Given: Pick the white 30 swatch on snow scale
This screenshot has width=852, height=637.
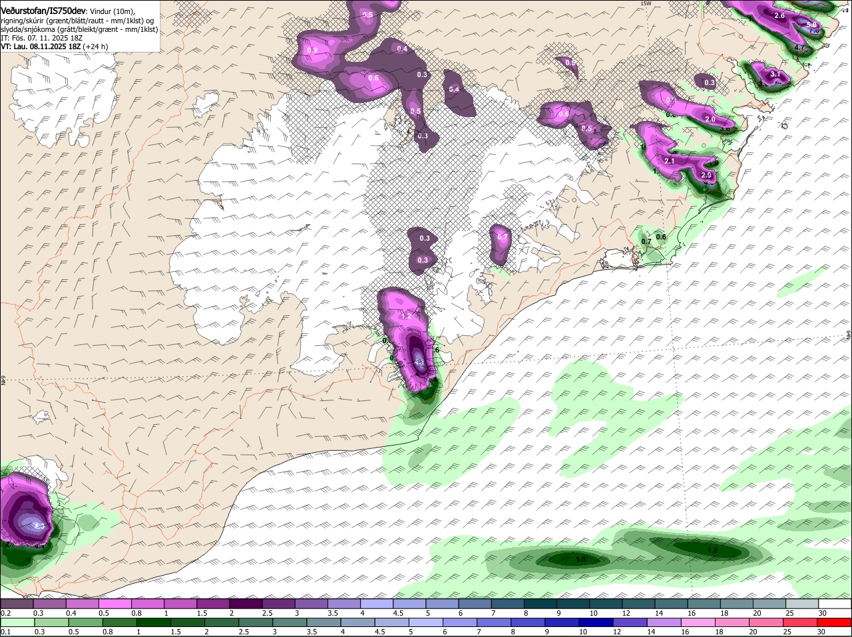Looking at the screenshot, I should point(835,604).
